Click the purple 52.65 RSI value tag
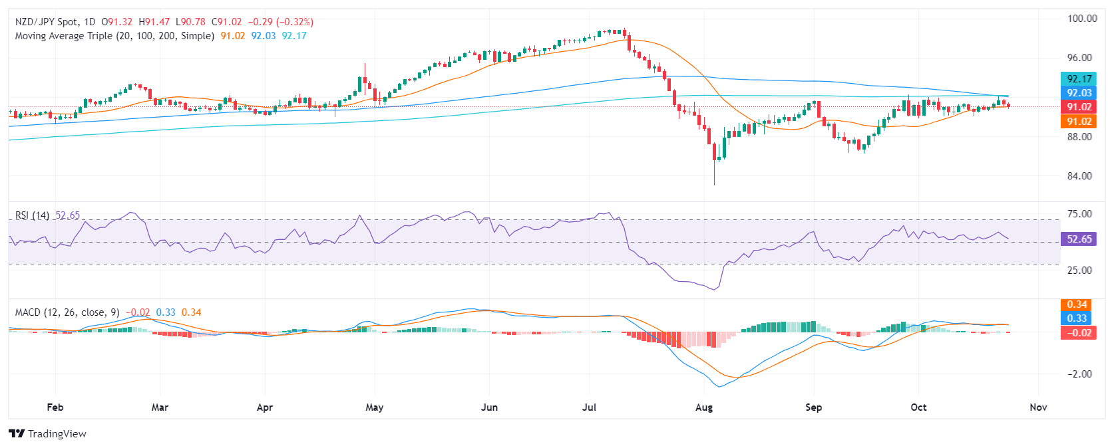This screenshot has width=1114, height=448. pyautogui.click(x=1079, y=239)
